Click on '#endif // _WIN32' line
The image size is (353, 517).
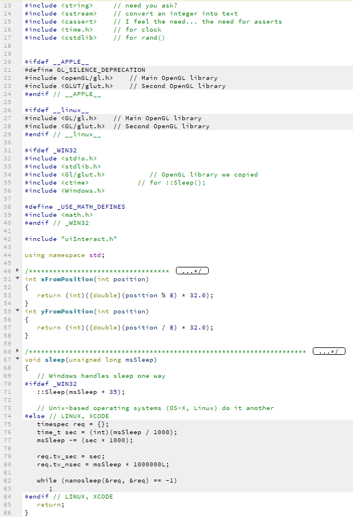[57, 223]
